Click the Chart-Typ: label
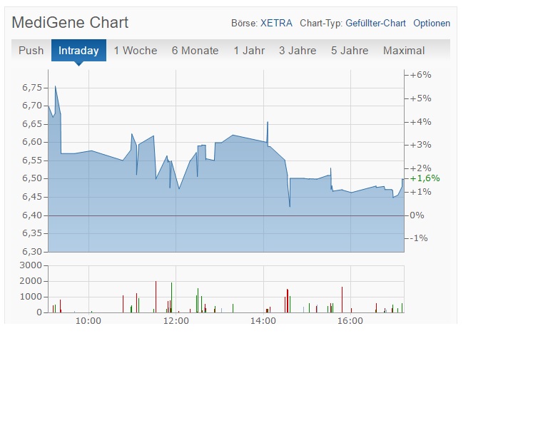 [321, 23]
